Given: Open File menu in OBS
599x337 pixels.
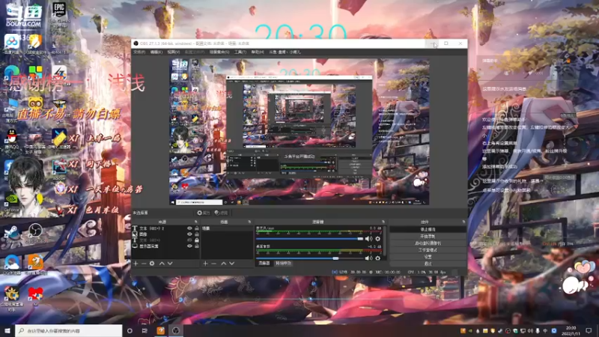Looking at the screenshot, I should pos(139,52).
